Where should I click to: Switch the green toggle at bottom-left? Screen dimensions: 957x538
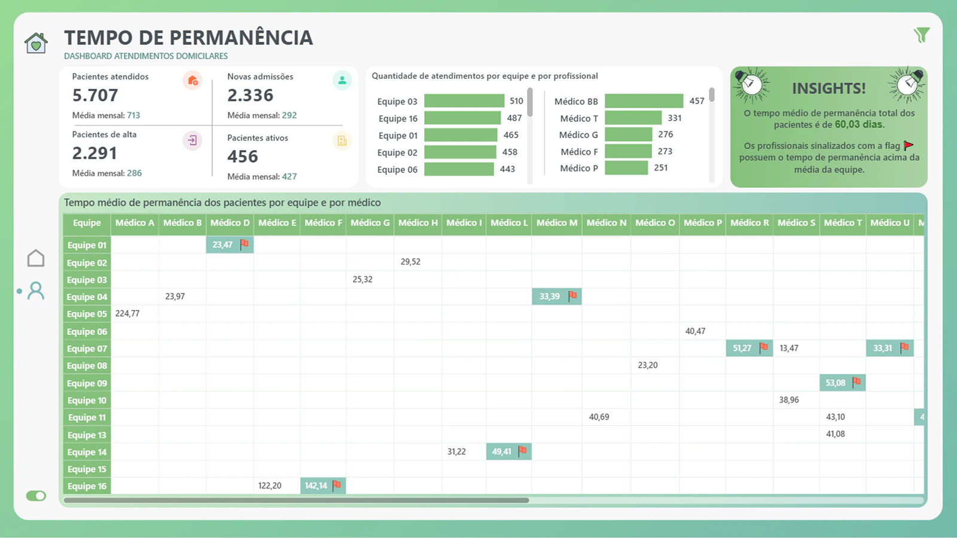tap(36, 496)
